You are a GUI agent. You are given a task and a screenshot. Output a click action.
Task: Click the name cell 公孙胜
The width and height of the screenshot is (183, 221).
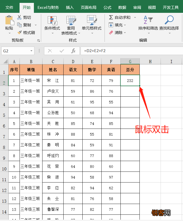tap(53, 113)
